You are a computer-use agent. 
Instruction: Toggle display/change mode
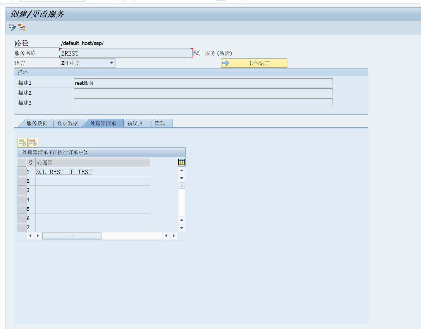(12, 27)
